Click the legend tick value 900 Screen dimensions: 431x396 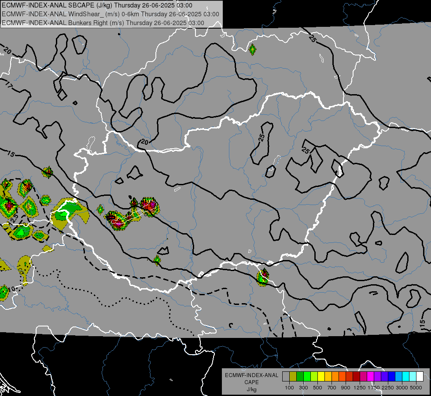[x=346, y=388]
